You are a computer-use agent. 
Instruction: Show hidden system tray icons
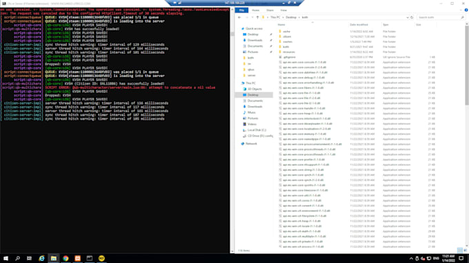[411, 258]
